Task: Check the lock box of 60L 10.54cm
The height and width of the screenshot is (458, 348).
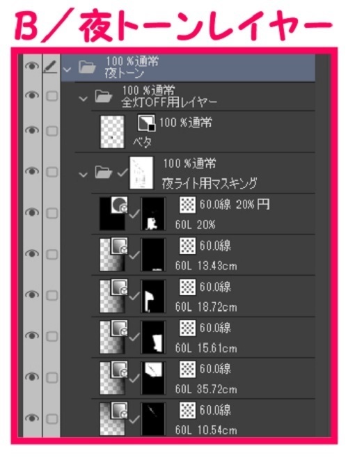Action: (52, 419)
